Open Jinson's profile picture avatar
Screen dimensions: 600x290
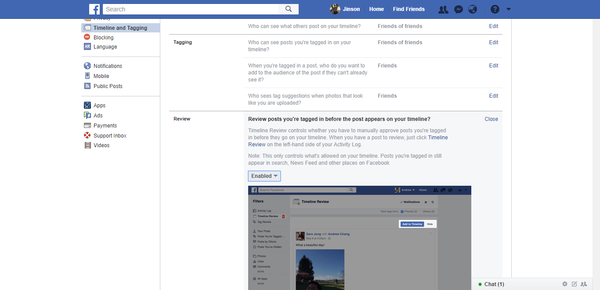coord(335,9)
